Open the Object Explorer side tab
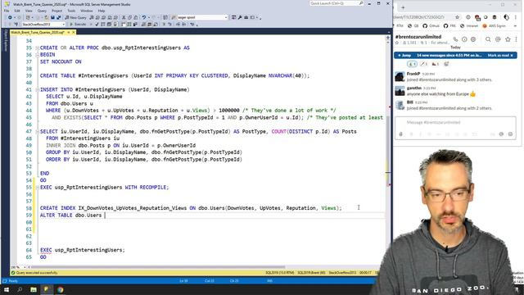 (6, 40)
